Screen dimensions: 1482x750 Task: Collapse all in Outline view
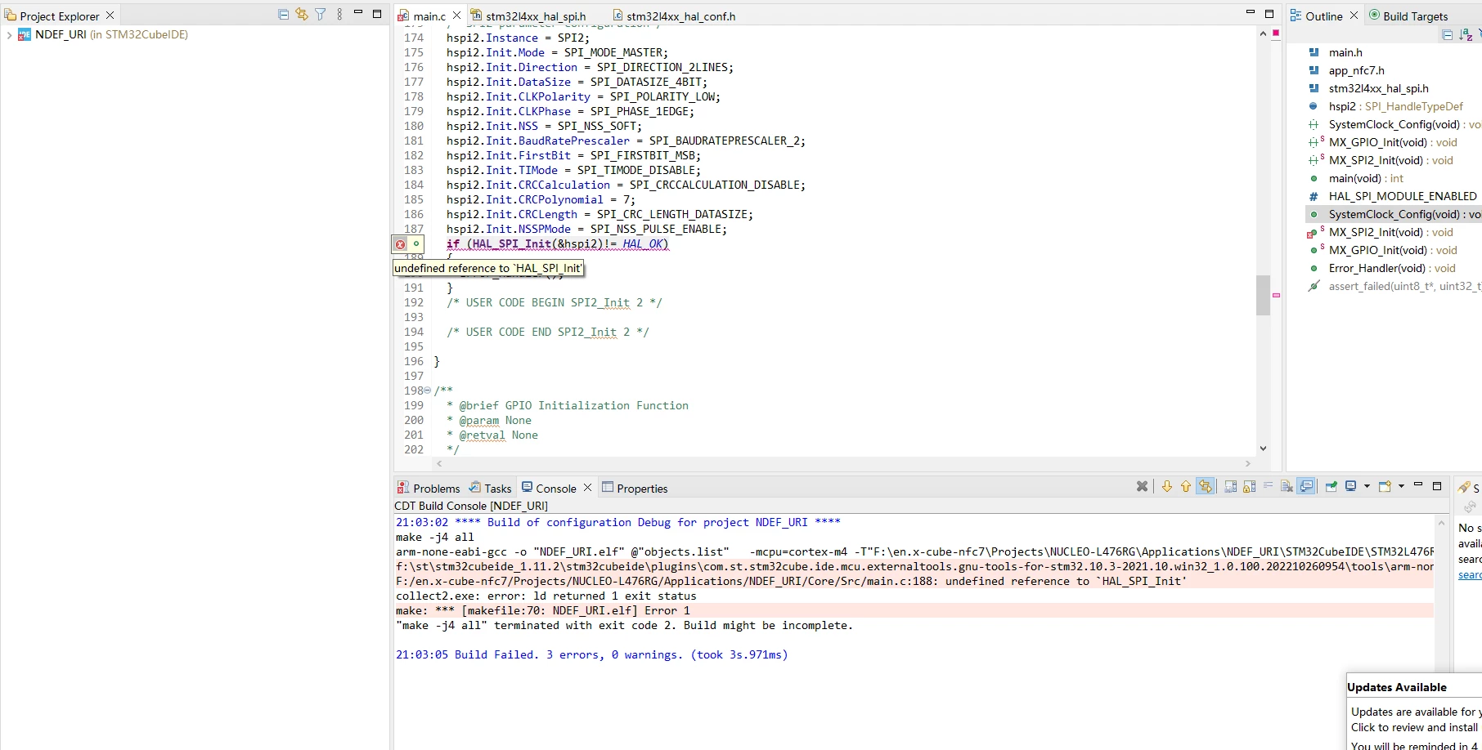tap(1447, 34)
